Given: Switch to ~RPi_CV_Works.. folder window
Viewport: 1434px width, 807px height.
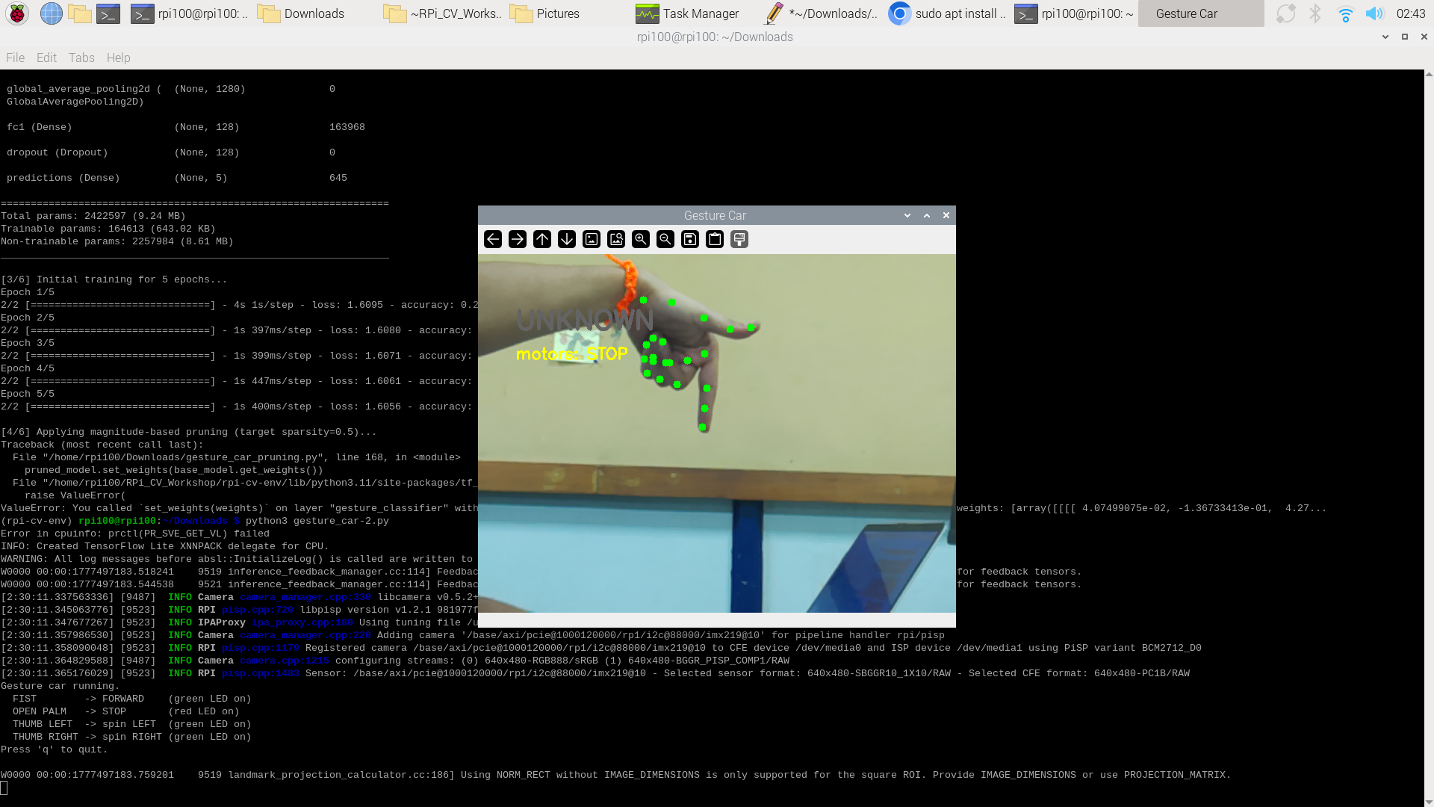Looking at the screenshot, I should pyautogui.click(x=442, y=13).
